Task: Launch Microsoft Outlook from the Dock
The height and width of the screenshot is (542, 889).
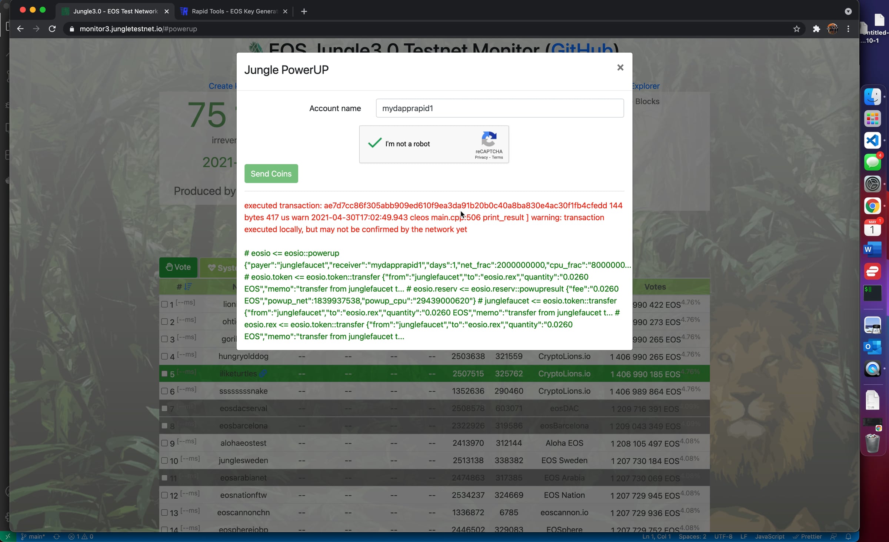Action: coord(872,347)
